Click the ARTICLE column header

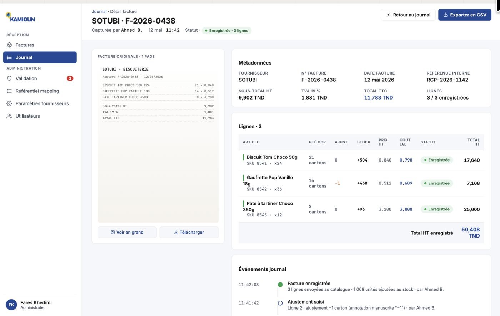coord(251,142)
